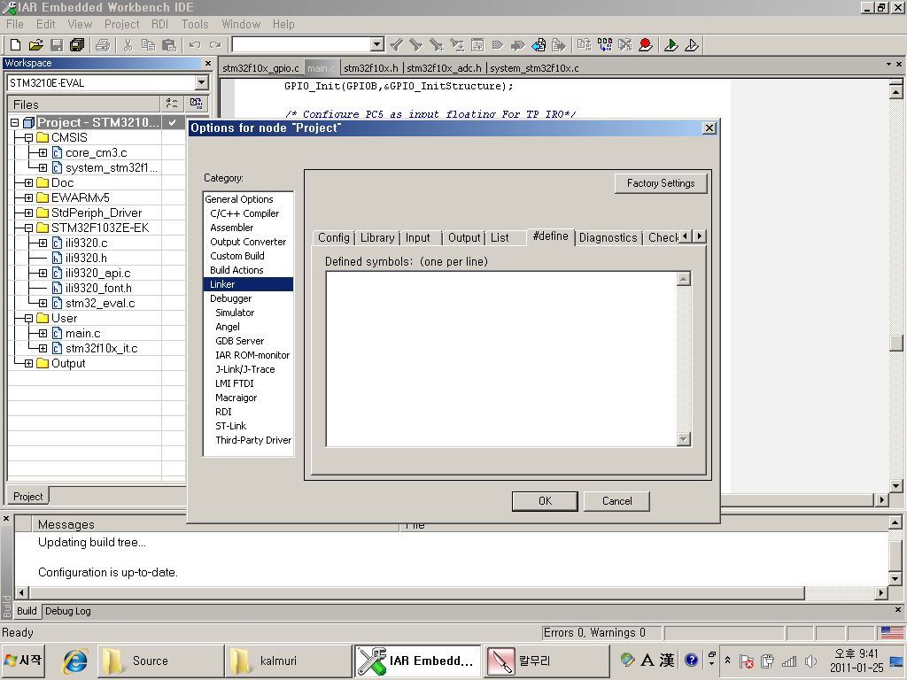The width and height of the screenshot is (907, 680).
Task: Expand the EWARMv5 folder node
Action: [x=28, y=197]
